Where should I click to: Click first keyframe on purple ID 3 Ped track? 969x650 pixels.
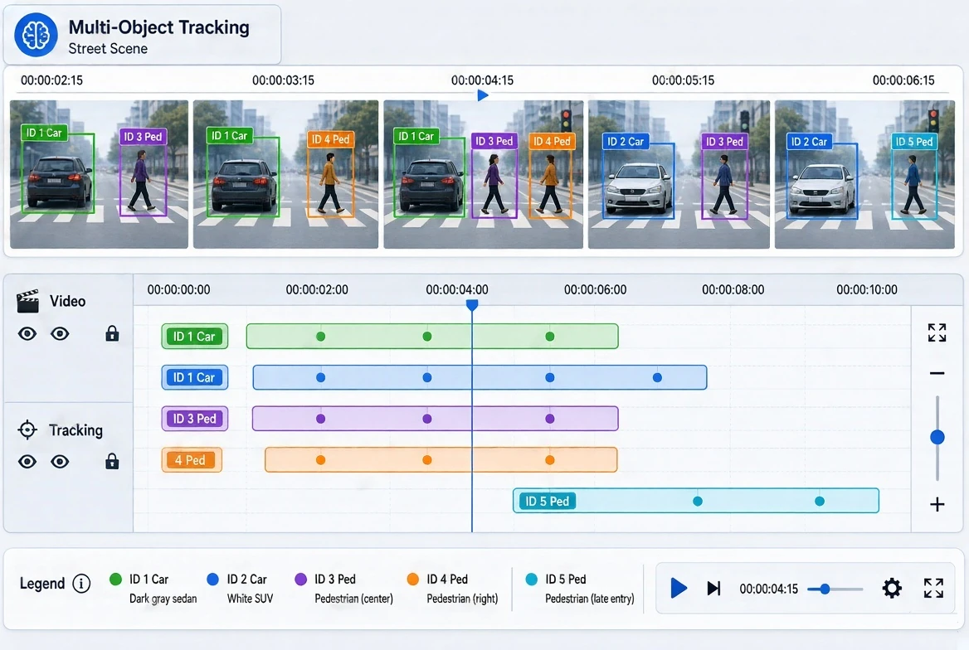321,419
